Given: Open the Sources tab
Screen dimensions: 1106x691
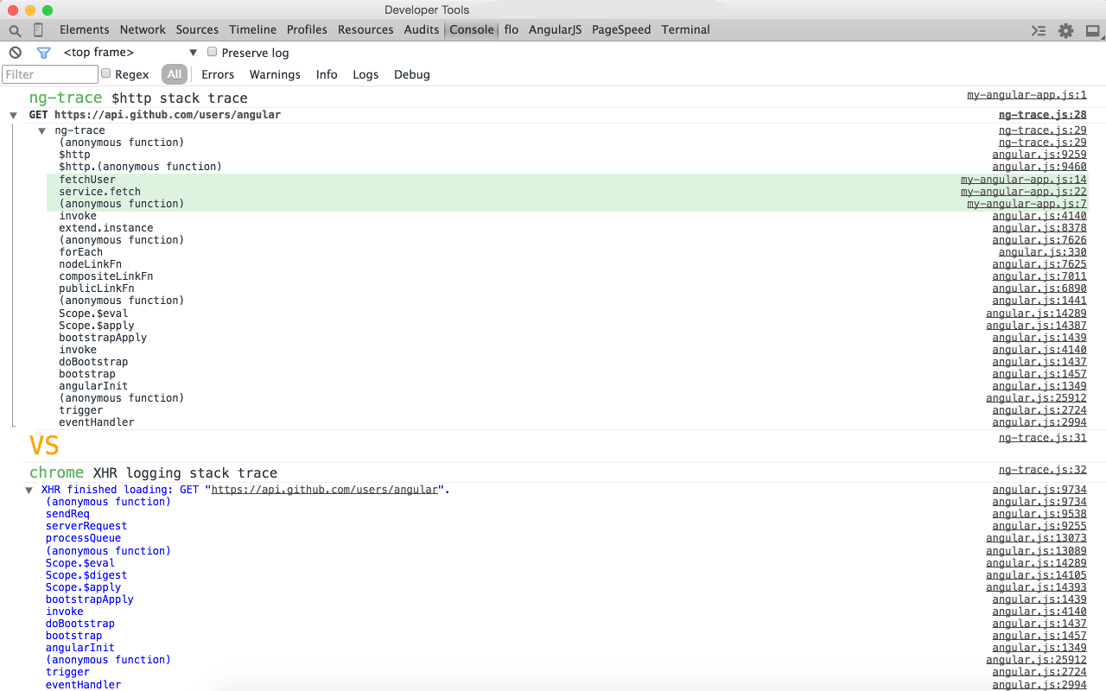Looking at the screenshot, I should click(x=197, y=29).
